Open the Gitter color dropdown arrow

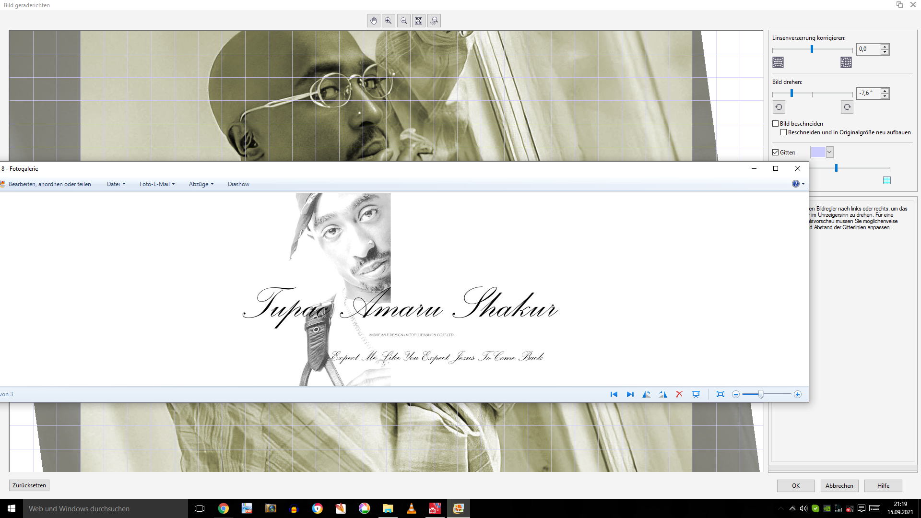pos(830,153)
